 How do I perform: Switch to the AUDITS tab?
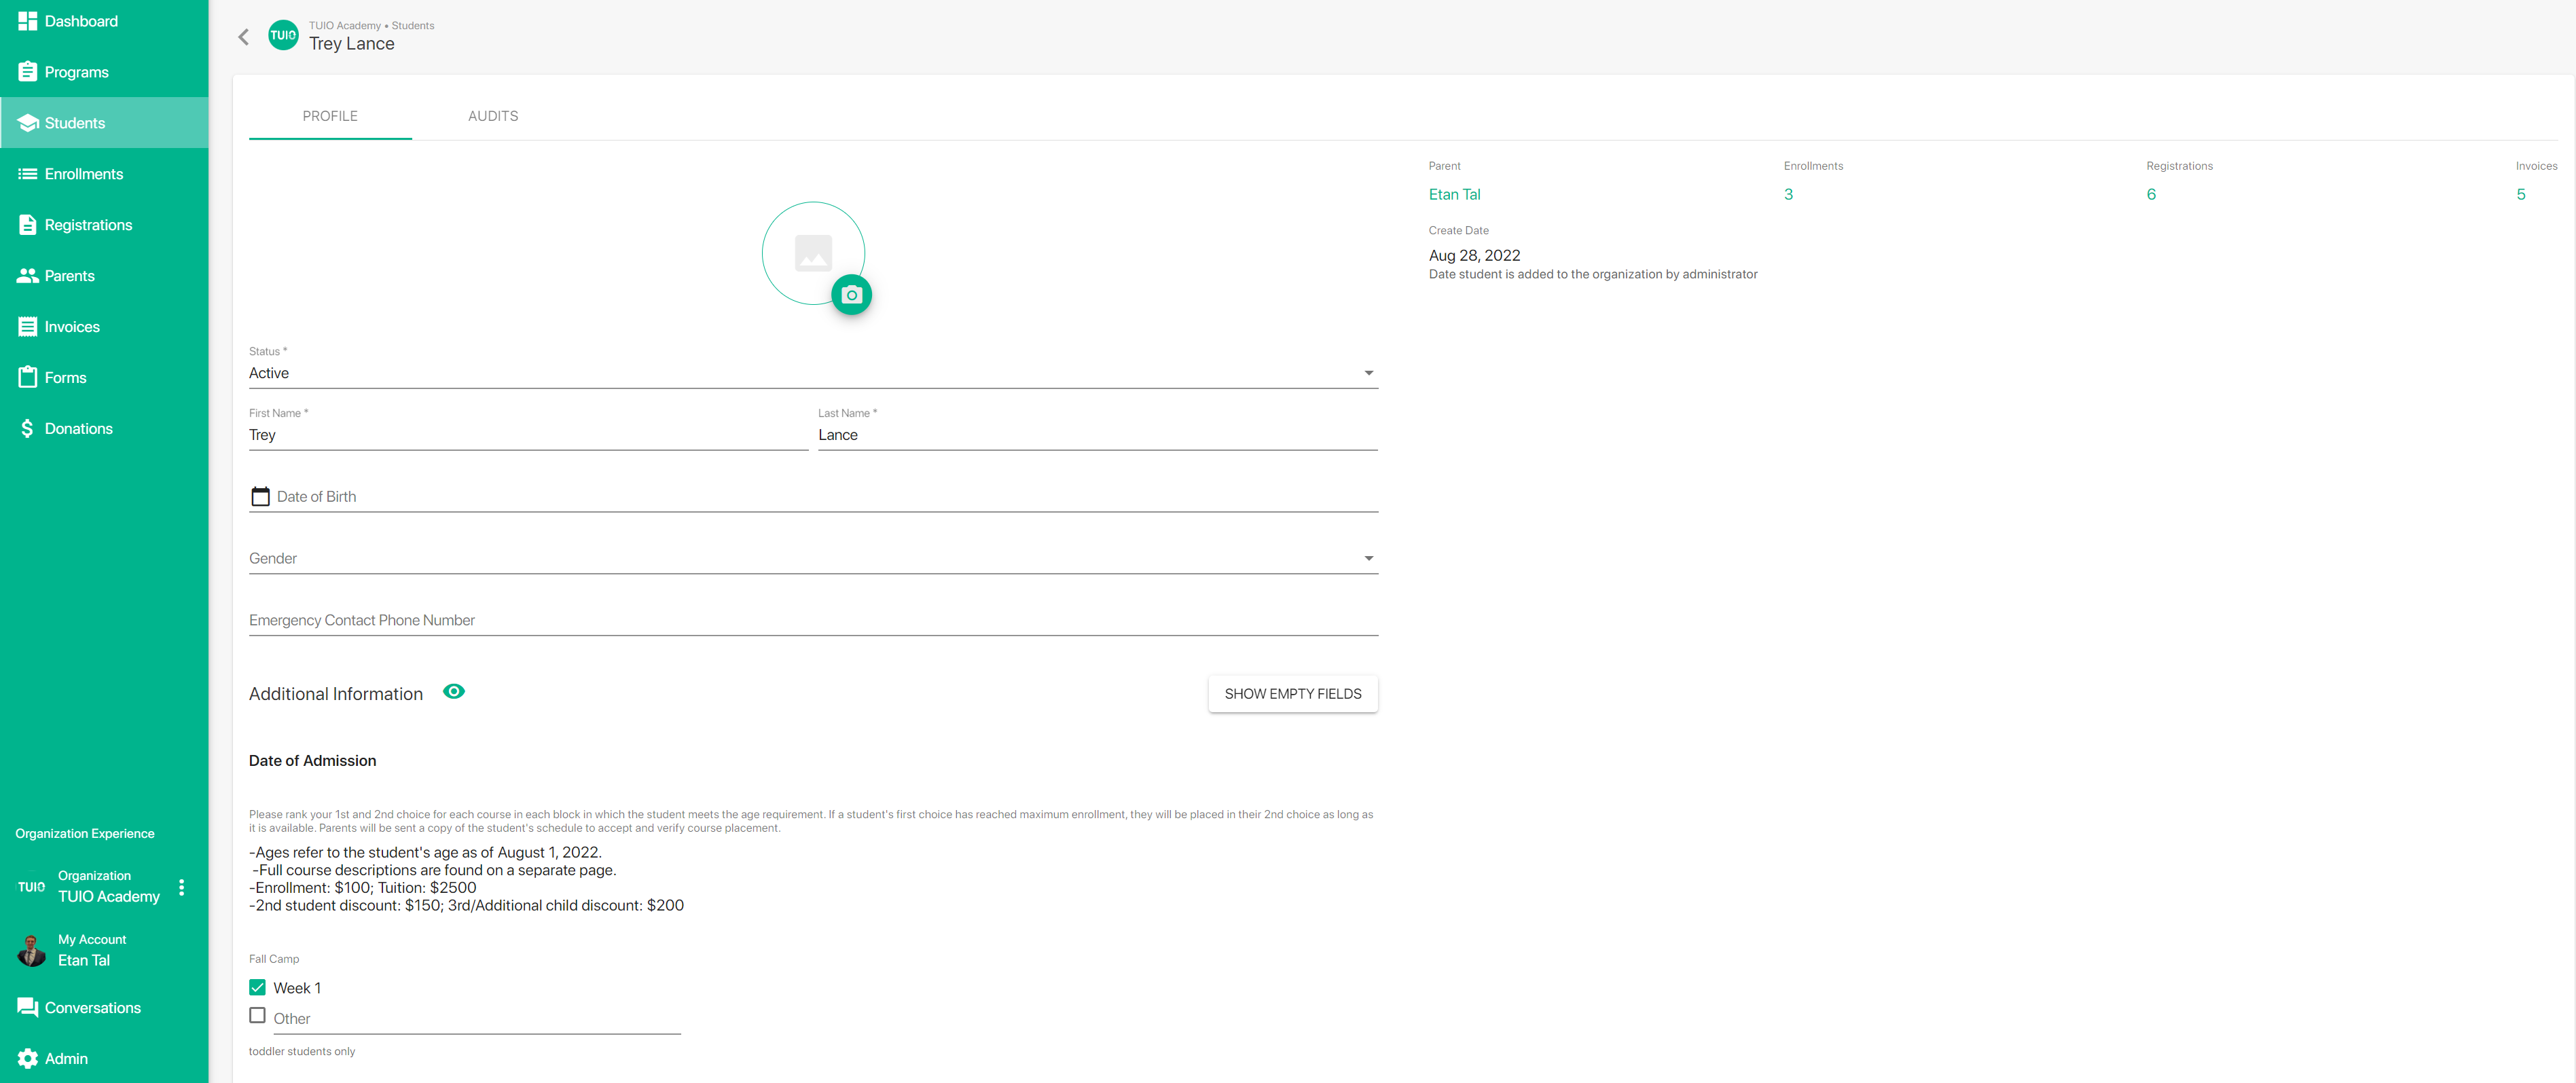point(493,116)
